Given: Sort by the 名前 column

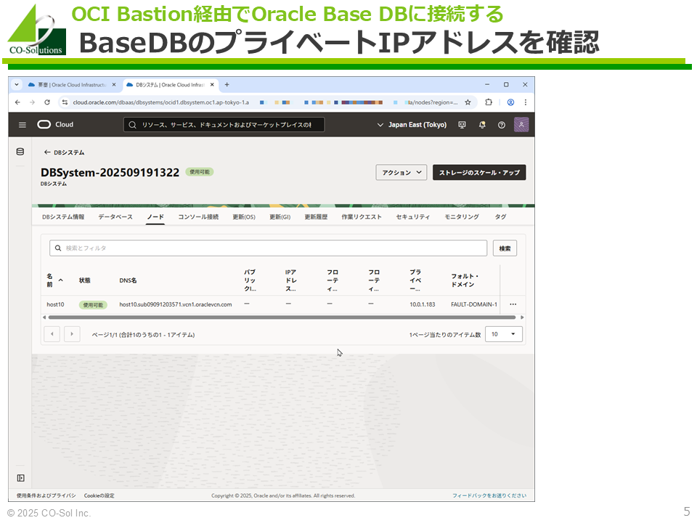Looking at the screenshot, I should pyautogui.click(x=54, y=280).
